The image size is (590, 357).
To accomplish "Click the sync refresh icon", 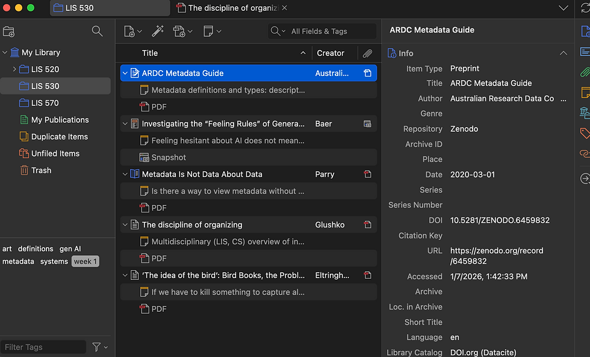I will (x=585, y=8).
